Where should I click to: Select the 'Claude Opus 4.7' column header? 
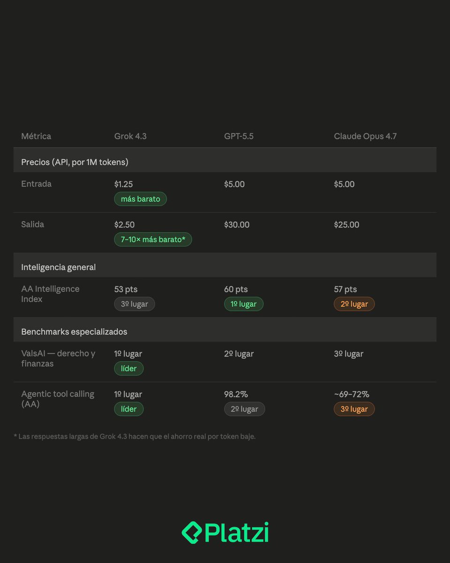tap(365, 136)
